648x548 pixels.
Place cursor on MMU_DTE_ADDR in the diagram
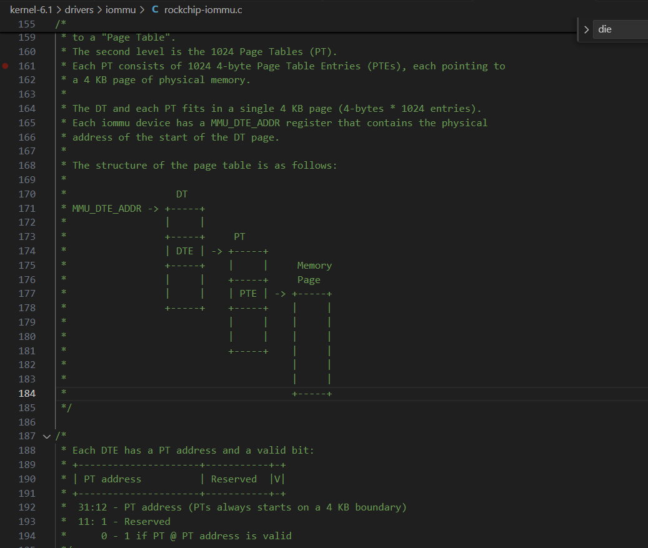click(107, 209)
